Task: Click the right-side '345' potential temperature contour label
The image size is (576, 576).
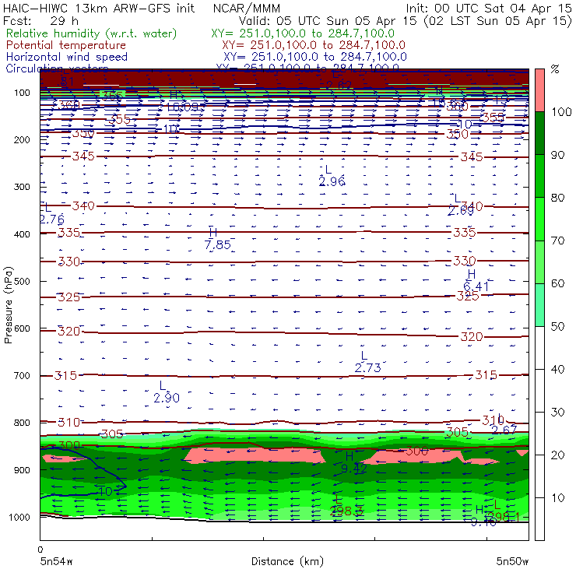Action: pos(472,157)
